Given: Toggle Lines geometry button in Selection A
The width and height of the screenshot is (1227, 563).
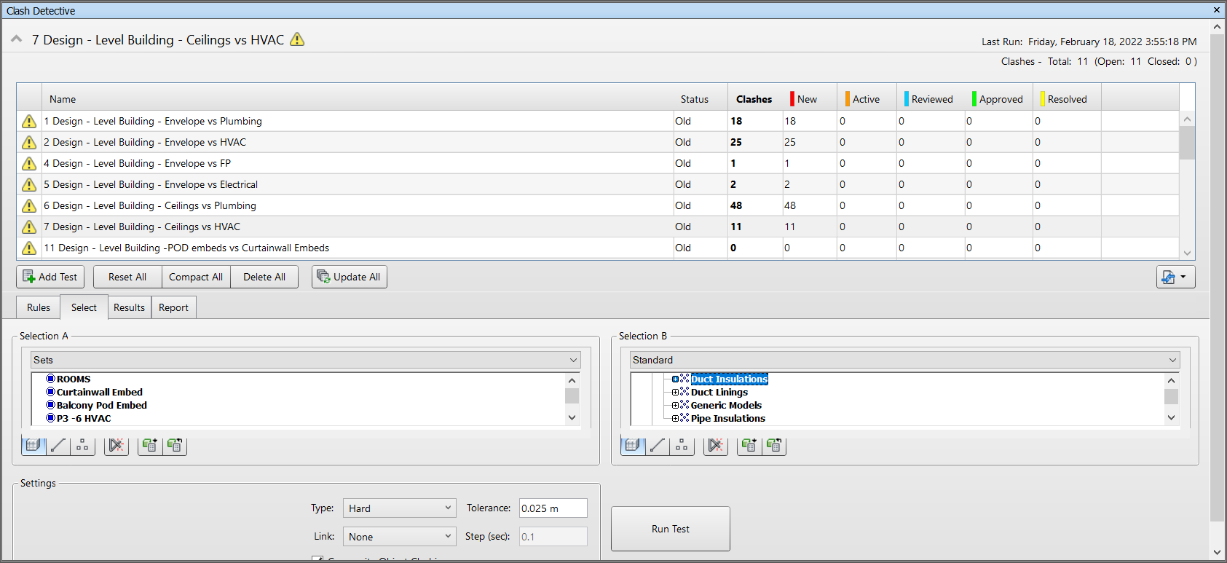Looking at the screenshot, I should click(58, 445).
